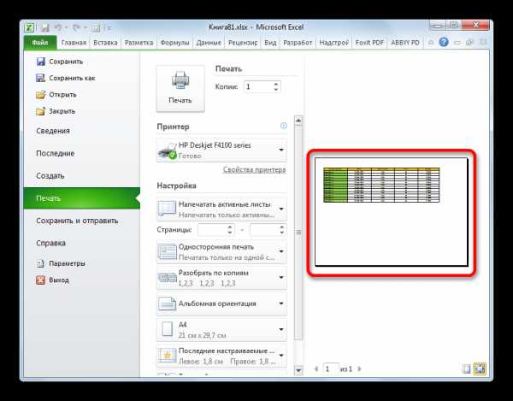Click the minimize ribbon caret icon
513x401 pixels.
[x=431, y=42]
